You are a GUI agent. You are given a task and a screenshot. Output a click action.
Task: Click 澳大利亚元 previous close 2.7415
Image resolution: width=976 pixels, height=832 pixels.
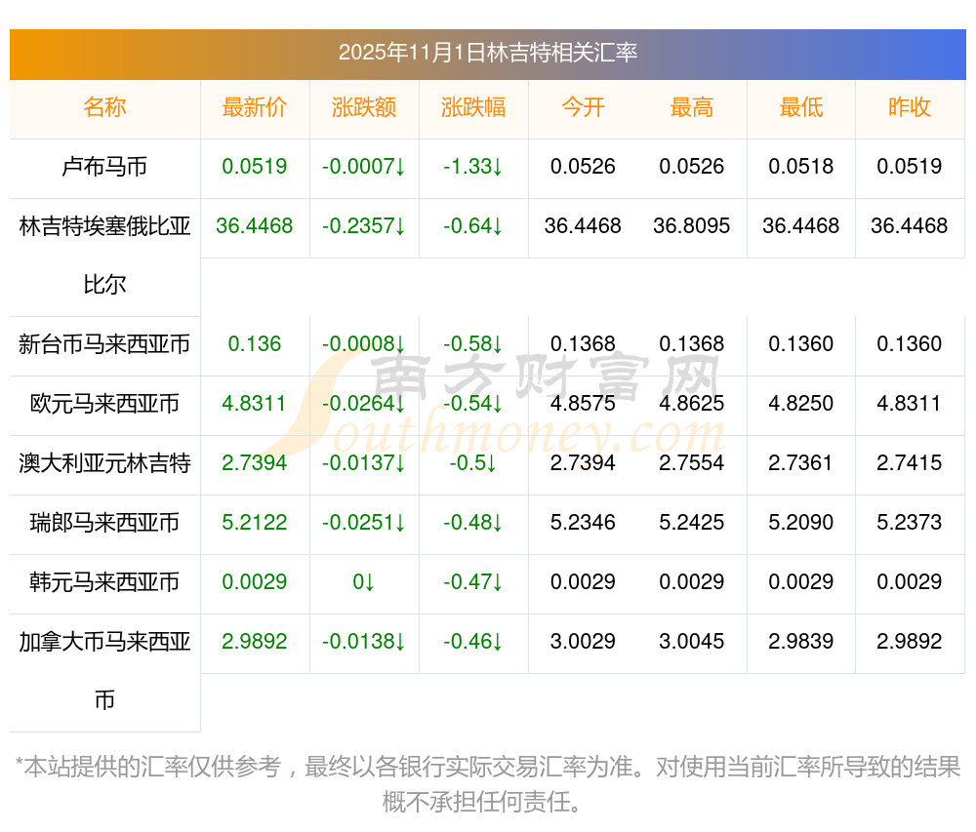click(x=910, y=463)
